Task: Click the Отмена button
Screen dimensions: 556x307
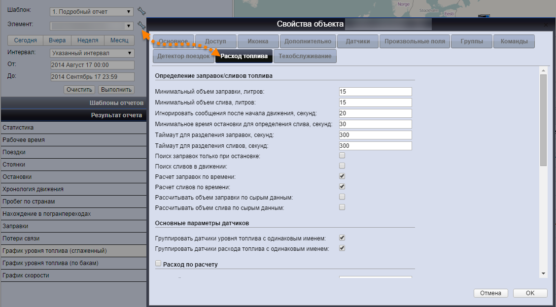Action: [x=490, y=293]
